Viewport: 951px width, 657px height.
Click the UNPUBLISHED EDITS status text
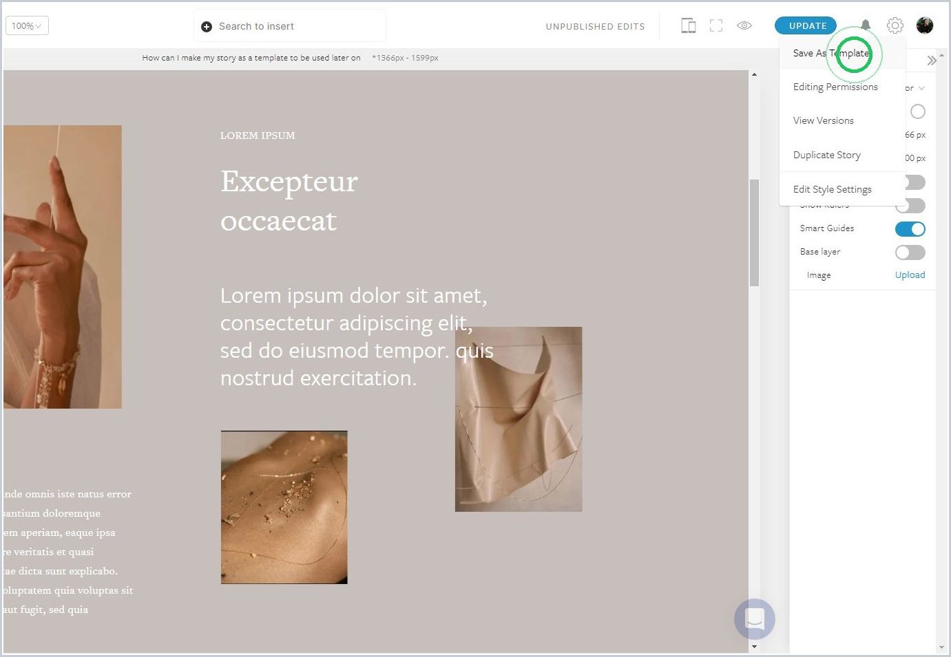[x=595, y=27]
